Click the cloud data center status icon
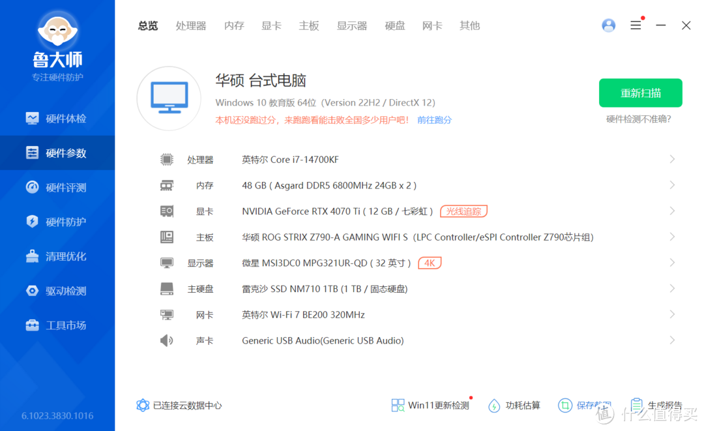This screenshot has width=704, height=431. [143, 406]
